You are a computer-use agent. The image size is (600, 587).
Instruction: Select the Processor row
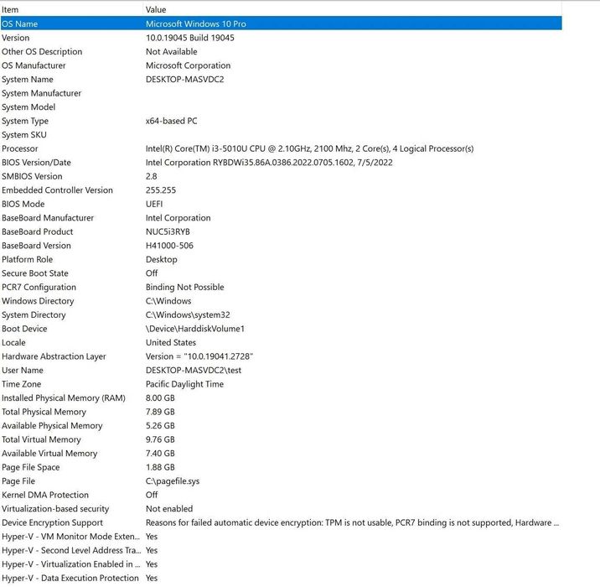coord(282,148)
